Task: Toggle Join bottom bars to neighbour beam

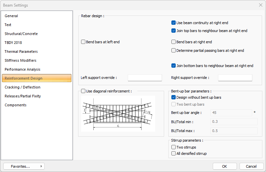Action: (x=173, y=66)
